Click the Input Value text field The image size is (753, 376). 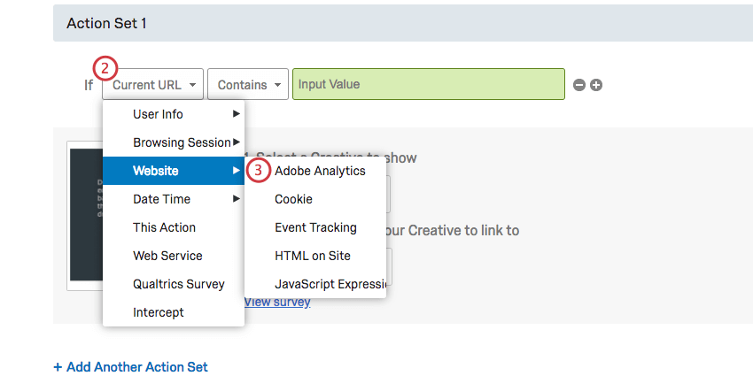[x=428, y=85]
